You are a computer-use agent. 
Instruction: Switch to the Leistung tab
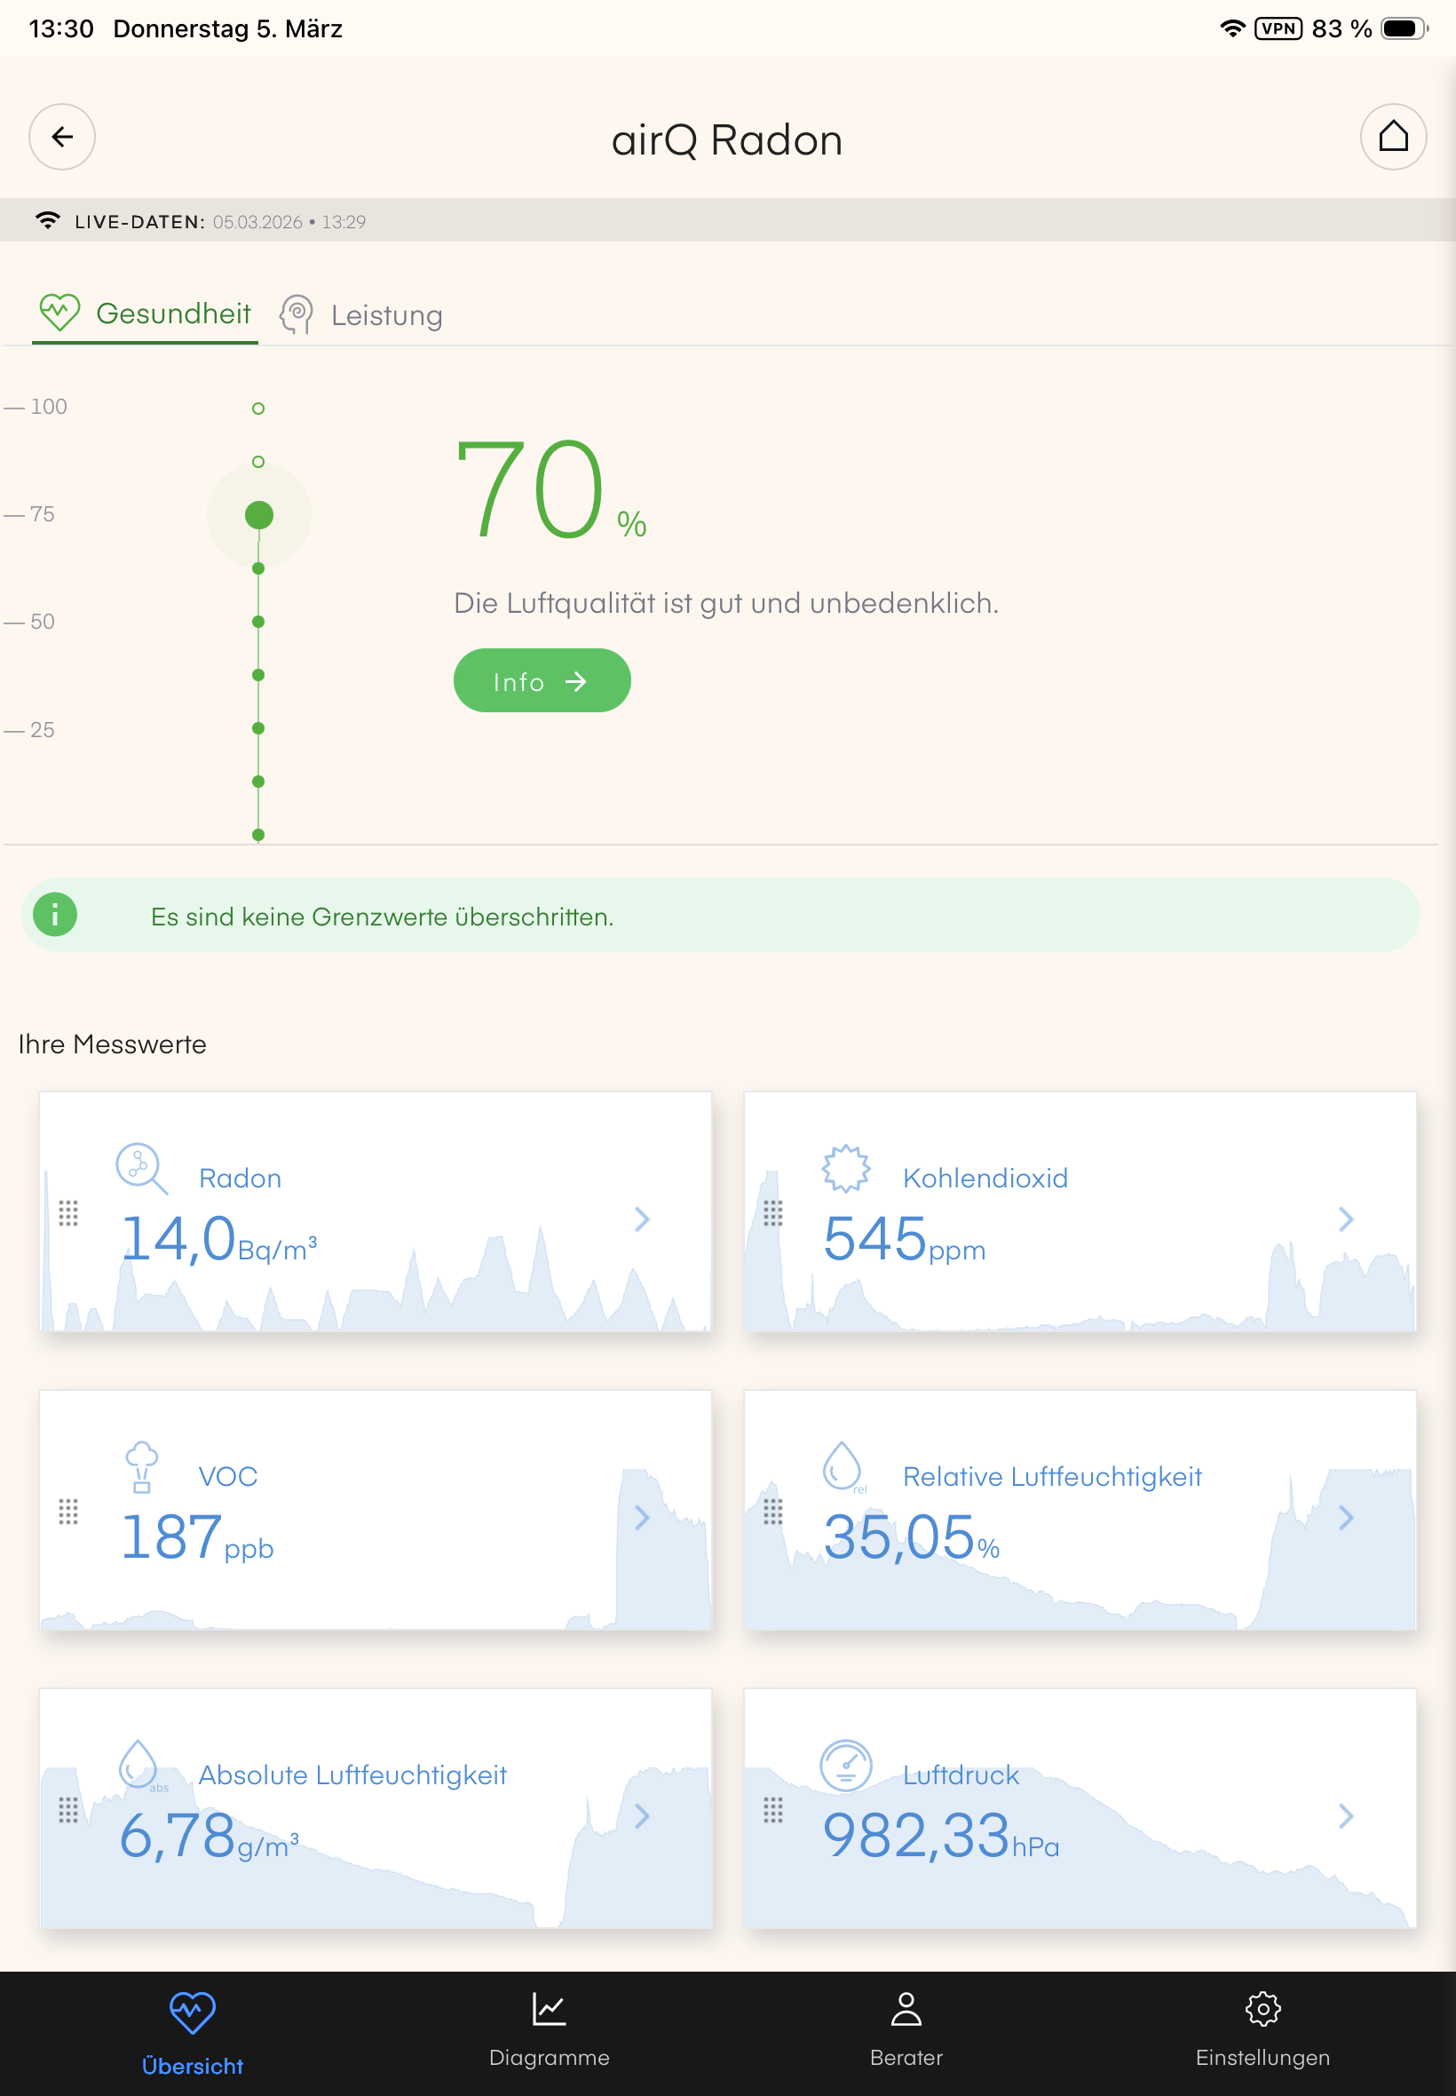tap(361, 314)
